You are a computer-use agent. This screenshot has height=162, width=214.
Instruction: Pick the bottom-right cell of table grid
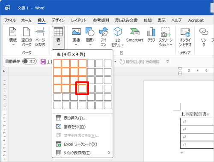(107, 105)
